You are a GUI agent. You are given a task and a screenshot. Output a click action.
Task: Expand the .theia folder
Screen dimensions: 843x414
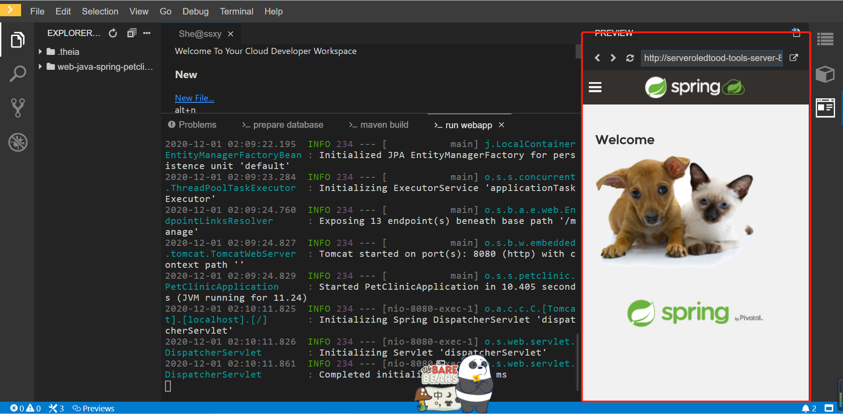click(40, 52)
